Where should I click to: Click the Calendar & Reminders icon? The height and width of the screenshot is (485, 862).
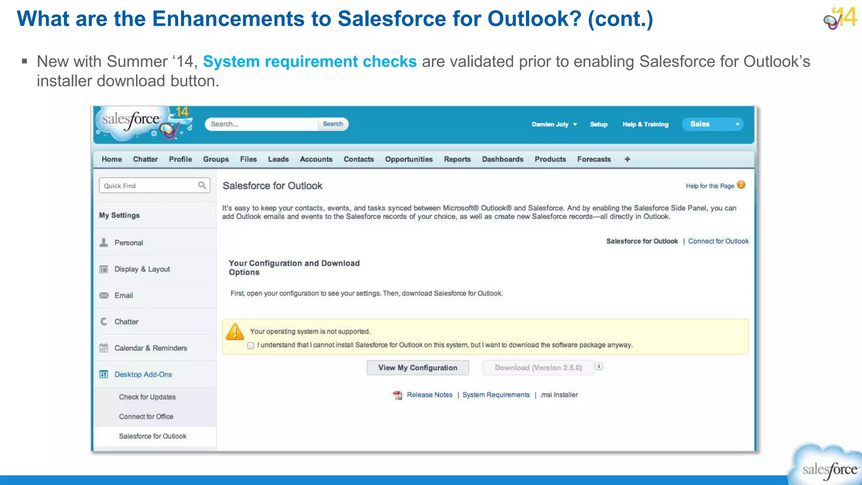point(104,348)
